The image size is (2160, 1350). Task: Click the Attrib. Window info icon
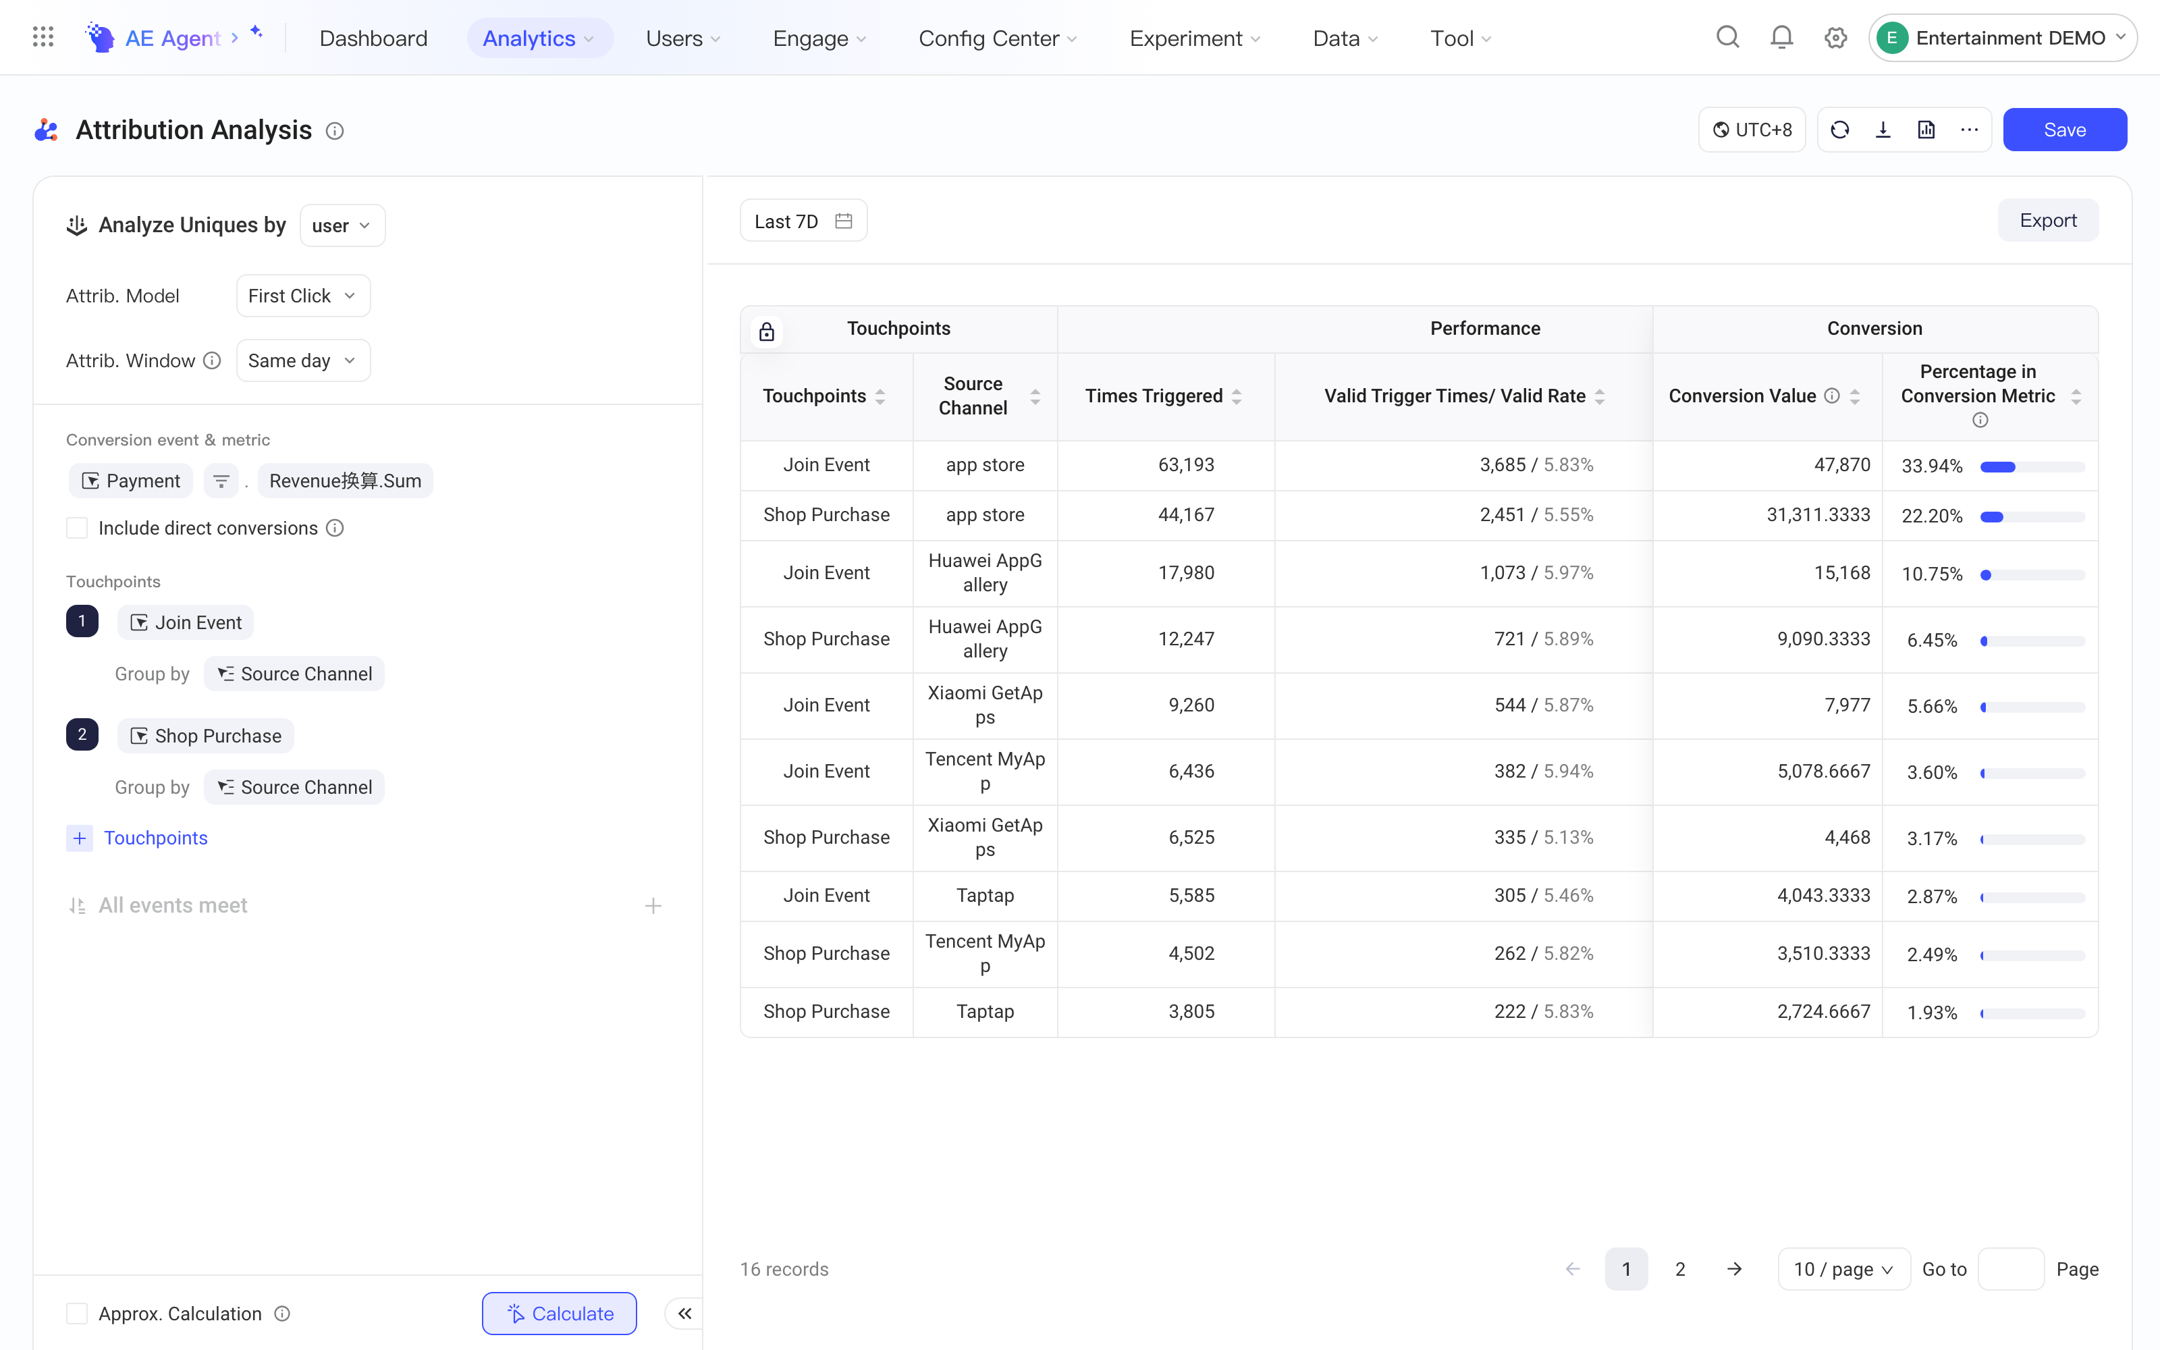coord(211,360)
